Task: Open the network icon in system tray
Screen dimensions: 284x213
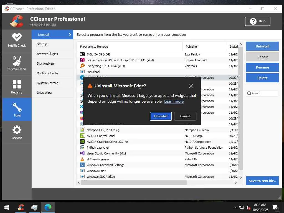Action: 242,207
